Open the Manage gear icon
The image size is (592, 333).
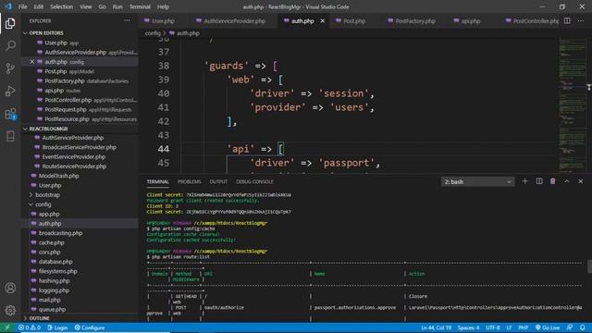pyautogui.click(x=10, y=311)
